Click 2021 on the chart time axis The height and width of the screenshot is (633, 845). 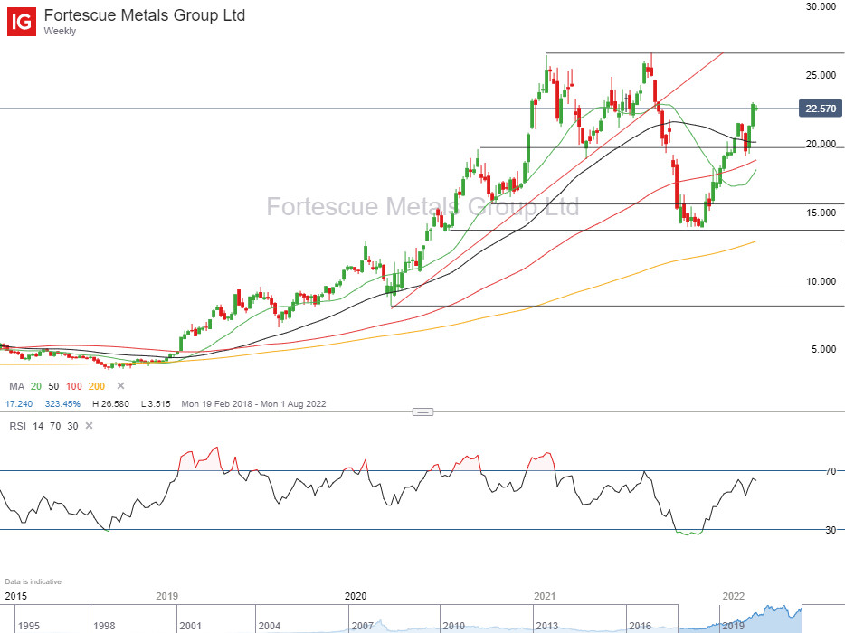point(545,596)
